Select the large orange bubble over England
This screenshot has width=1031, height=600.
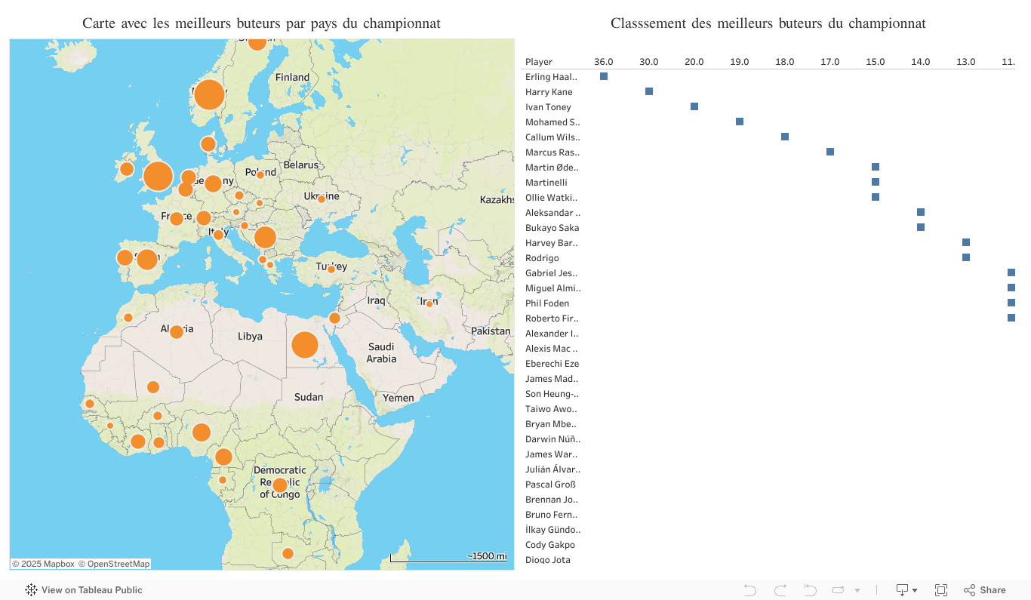tap(158, 176)
